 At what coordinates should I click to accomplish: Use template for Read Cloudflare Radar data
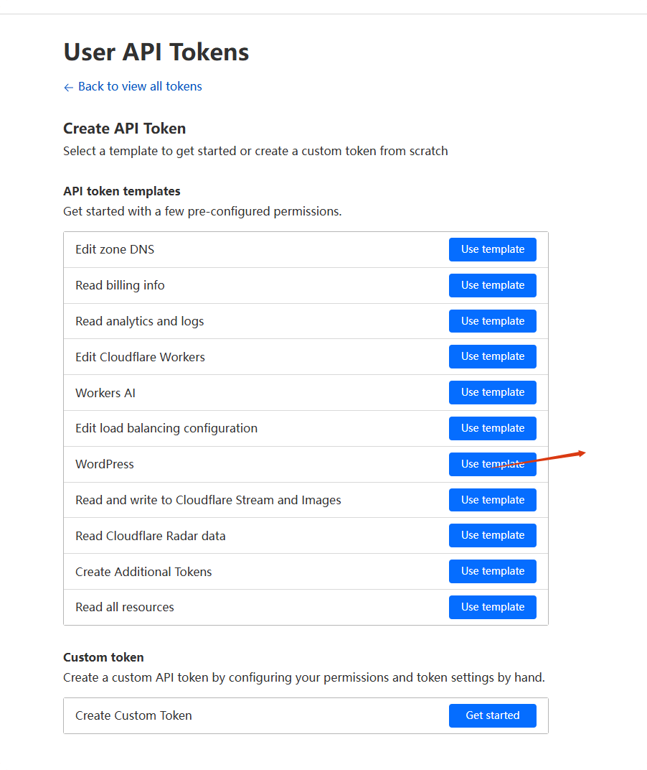point(493,535)
